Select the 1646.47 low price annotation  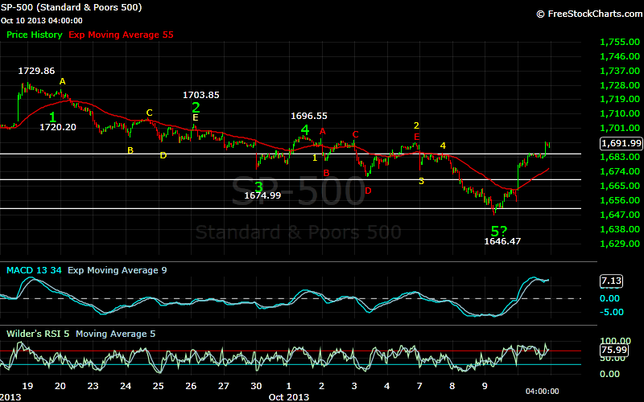pyautogui.click(x=502, y=241)
